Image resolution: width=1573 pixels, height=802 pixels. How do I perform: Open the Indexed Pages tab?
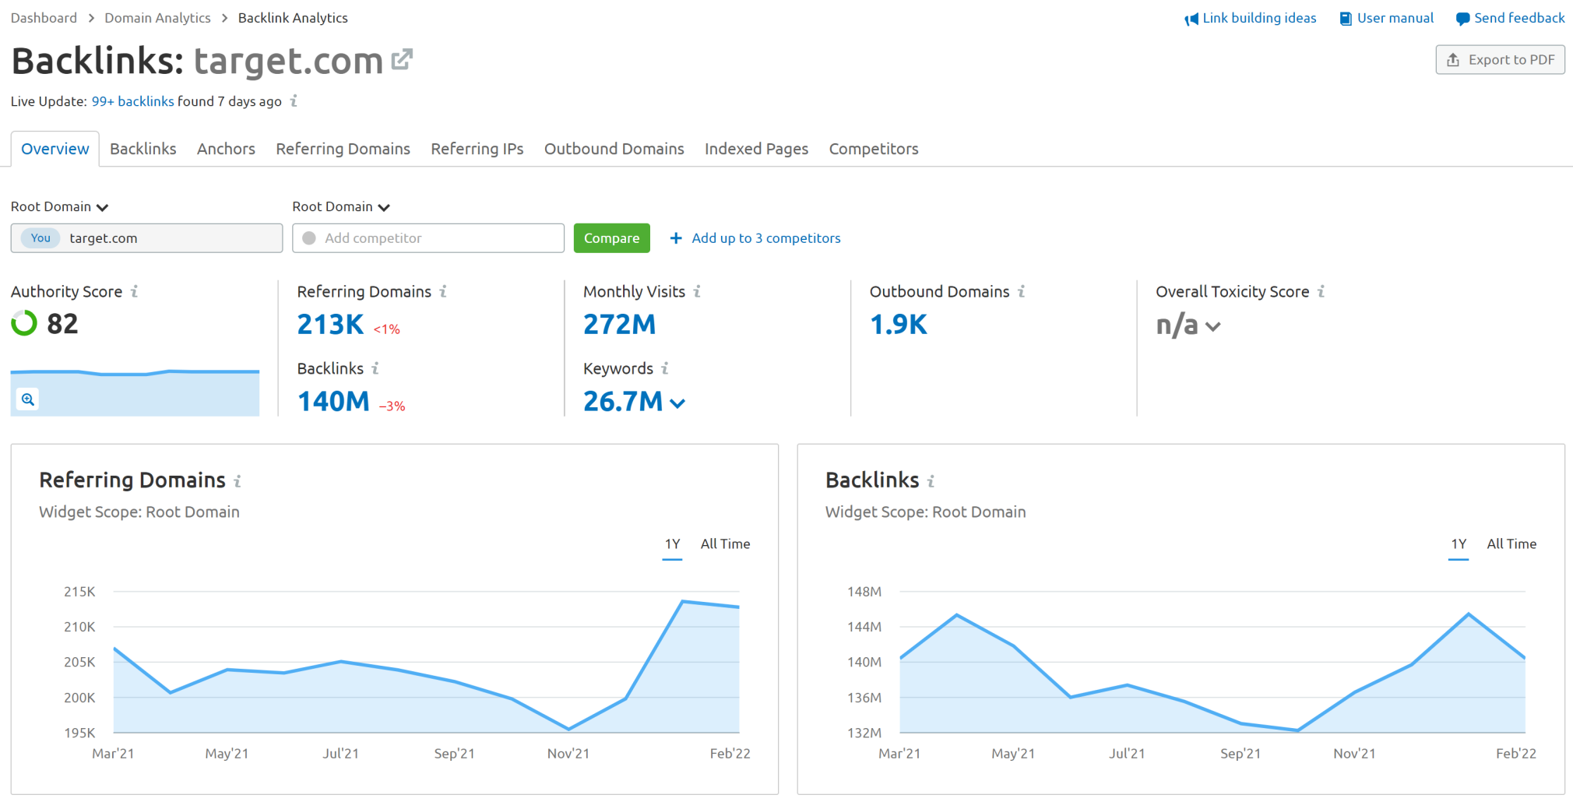coord(756,149)
